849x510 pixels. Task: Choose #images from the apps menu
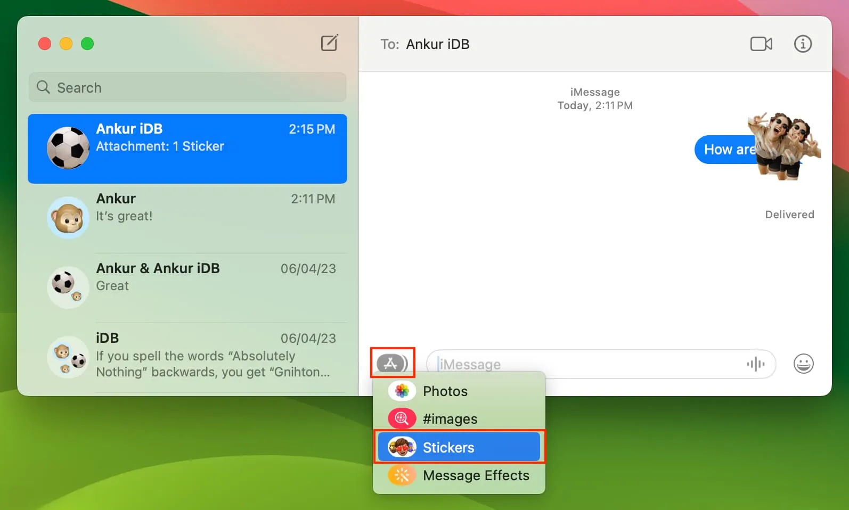point(459,419)
